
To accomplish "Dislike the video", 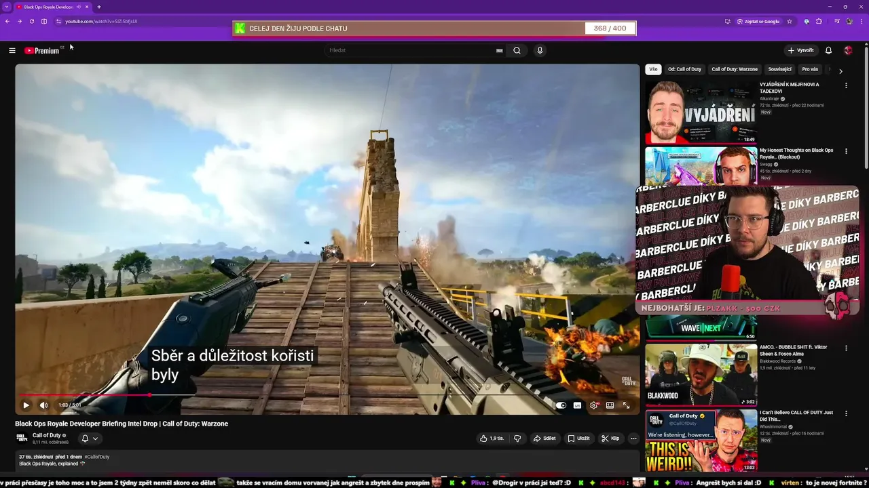I will 517,439.
